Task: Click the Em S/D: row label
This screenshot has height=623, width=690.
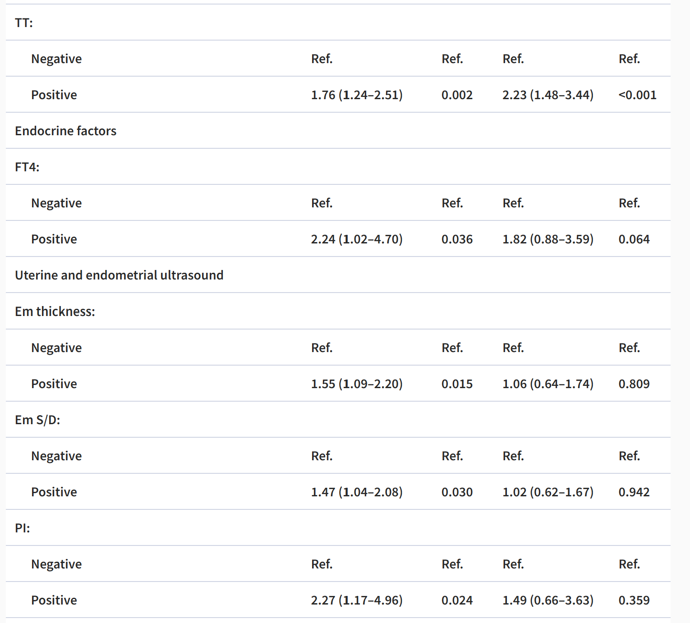Action: pyautogui.click(x=37, y=420)
